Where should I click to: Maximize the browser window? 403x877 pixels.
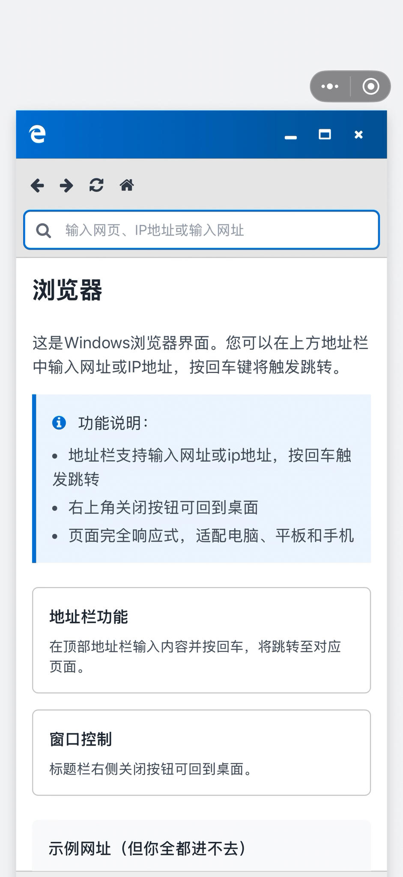tap(325, 135)
